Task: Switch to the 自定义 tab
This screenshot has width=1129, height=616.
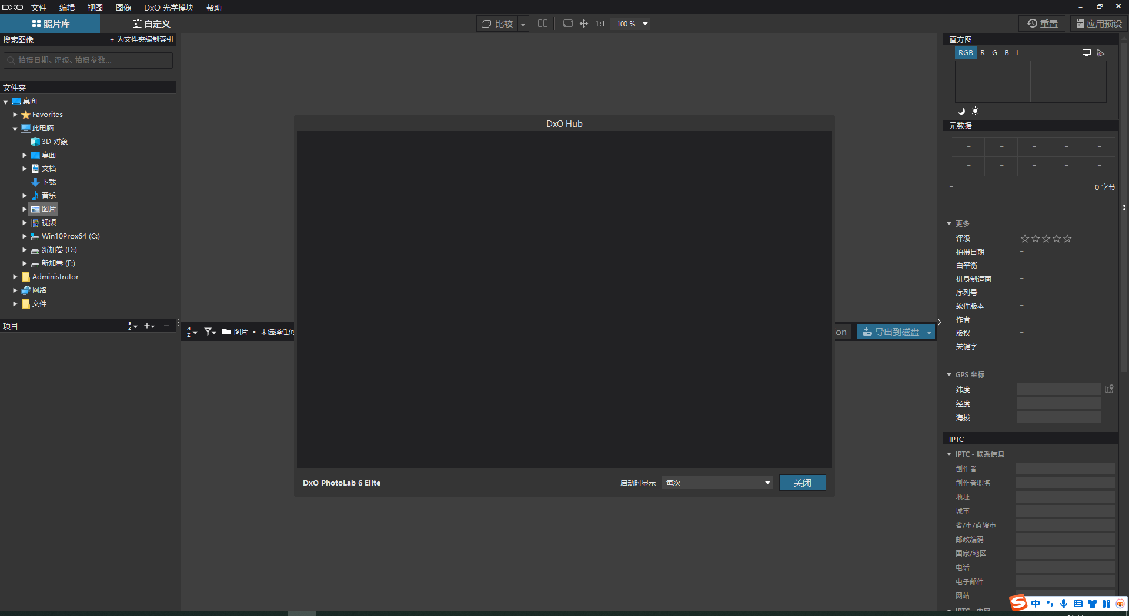Action: 151,24
